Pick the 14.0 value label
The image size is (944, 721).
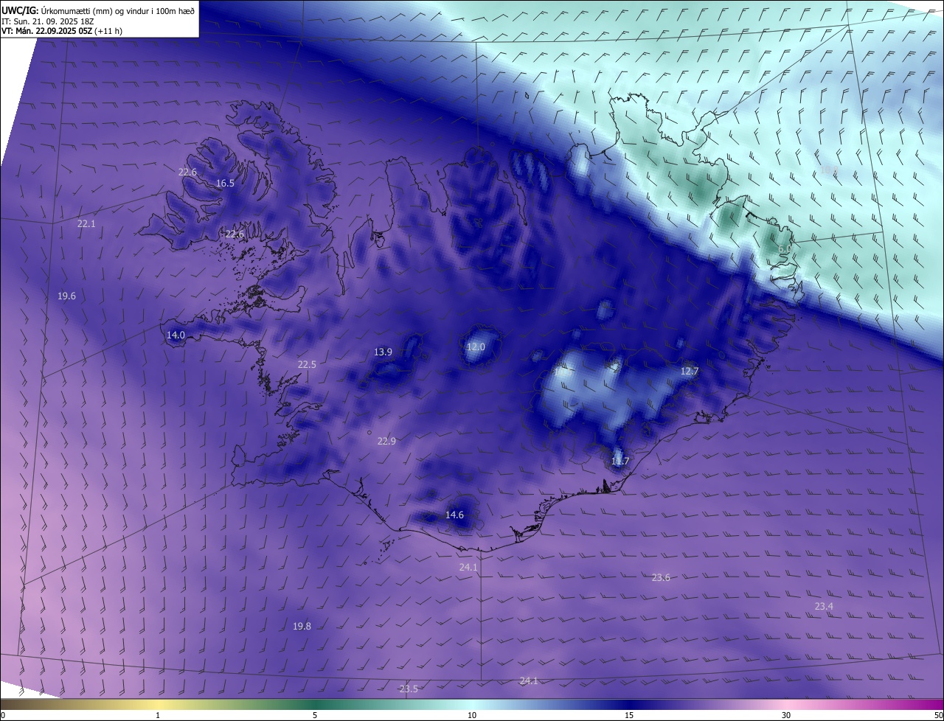coord(176,335)
